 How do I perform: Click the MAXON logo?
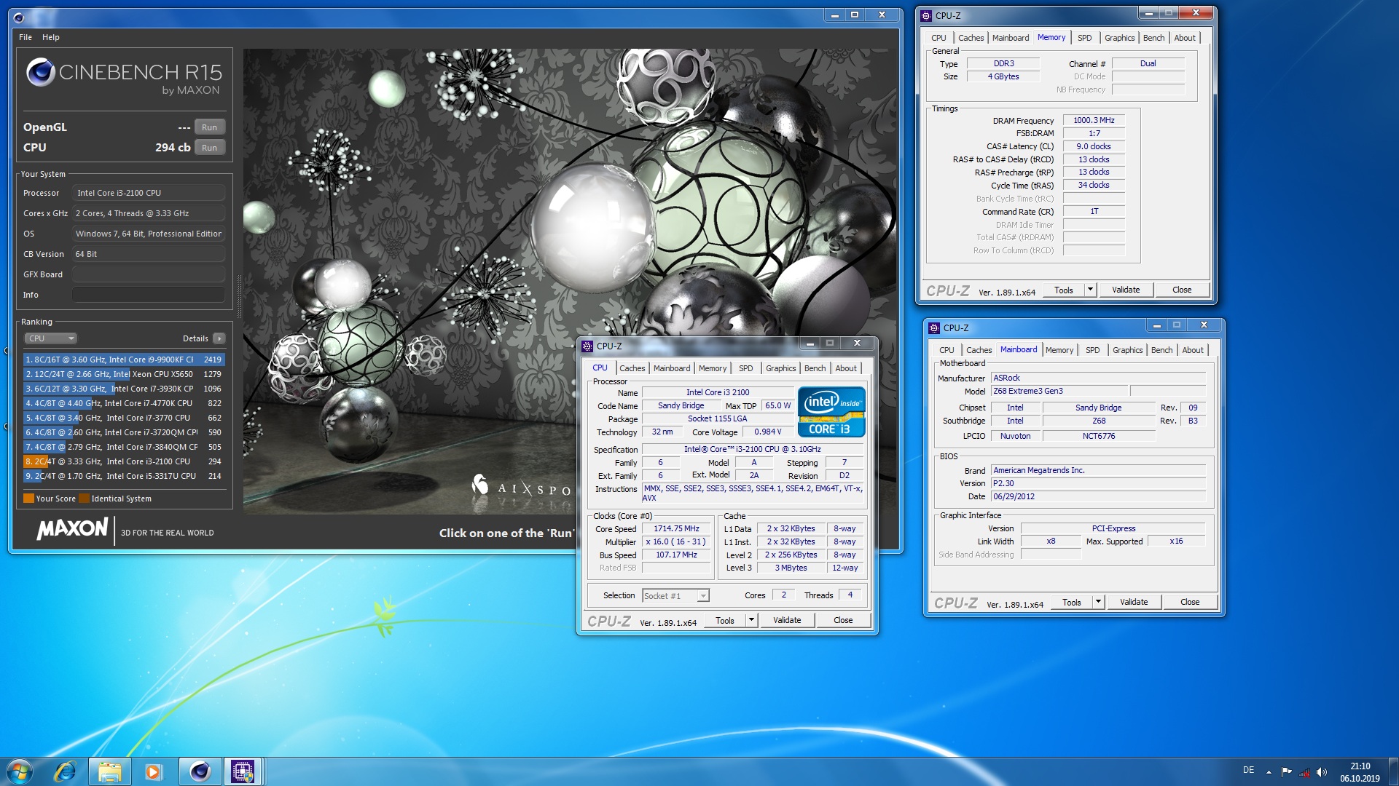click(72, 528)
